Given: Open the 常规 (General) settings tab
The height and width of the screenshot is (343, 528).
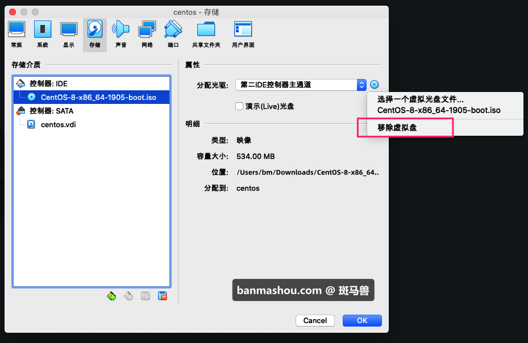Looking at the screenshot, I should [16, 34].
